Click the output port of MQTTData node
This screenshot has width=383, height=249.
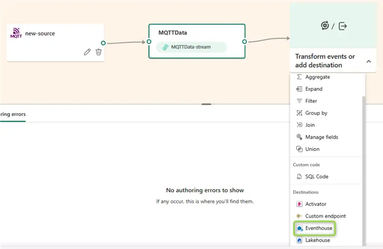pyautogui.click(x=244, y=42)
